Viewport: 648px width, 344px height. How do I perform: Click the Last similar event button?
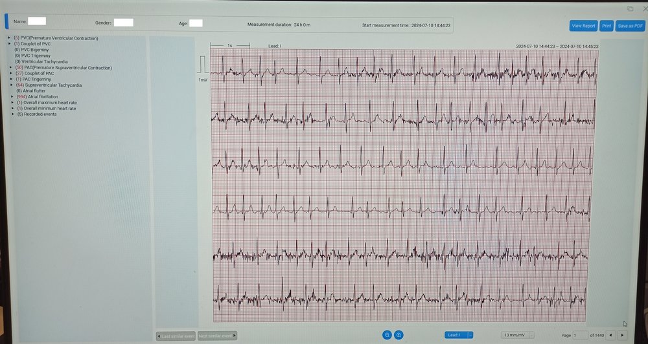[x=176, y=336]
